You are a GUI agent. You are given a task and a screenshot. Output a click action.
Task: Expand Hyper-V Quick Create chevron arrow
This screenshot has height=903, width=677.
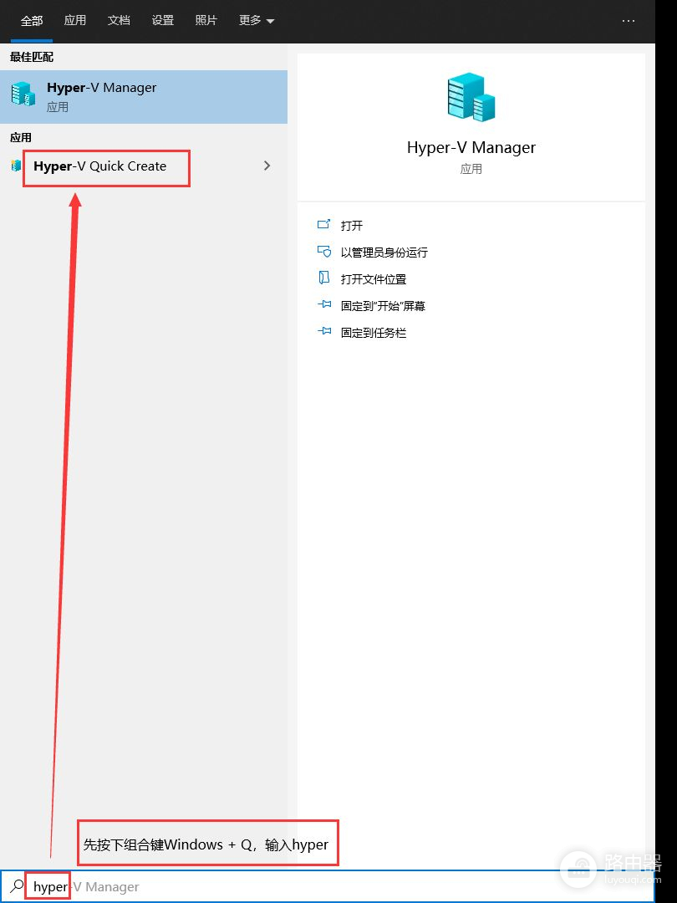click(x=267, y=166)
